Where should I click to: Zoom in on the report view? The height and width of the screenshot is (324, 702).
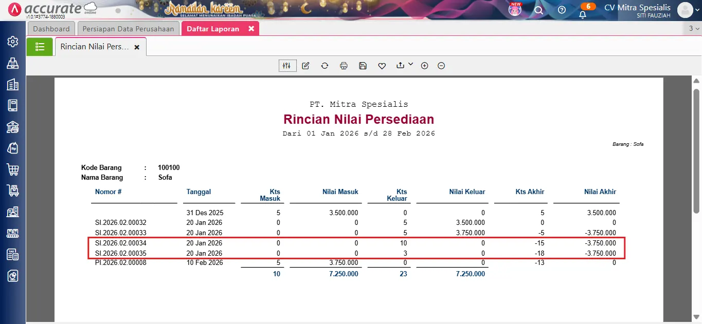click(424, 65)
